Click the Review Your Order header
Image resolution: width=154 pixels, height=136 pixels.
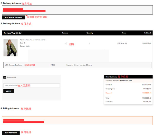pos(13,33)
